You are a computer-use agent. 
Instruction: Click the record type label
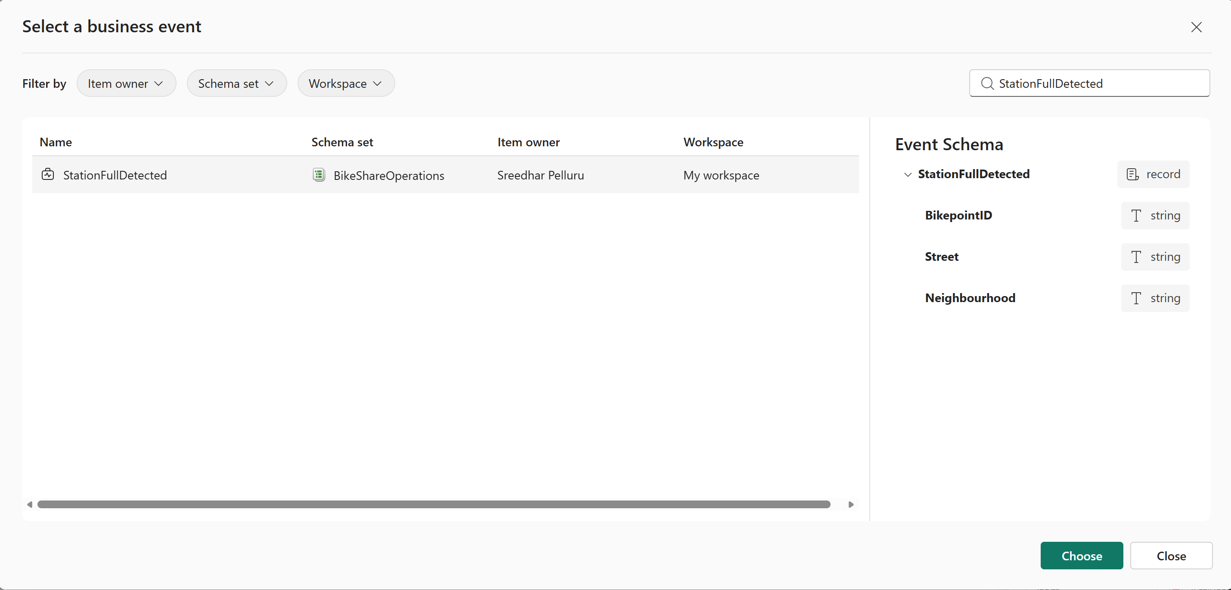tap(1163, 174)
